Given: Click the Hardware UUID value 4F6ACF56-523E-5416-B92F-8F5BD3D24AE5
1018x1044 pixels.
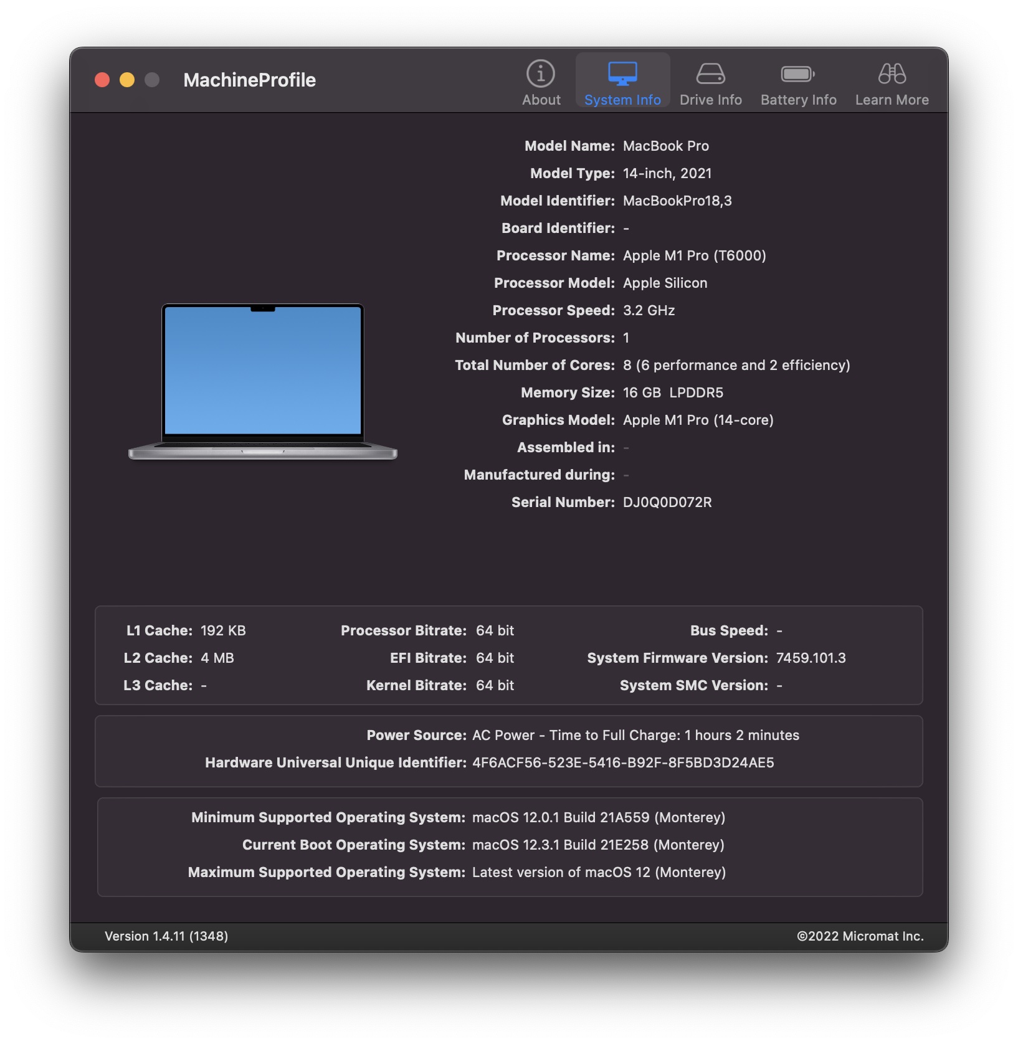Looking at the screenshot, I should tap(623, 762).
